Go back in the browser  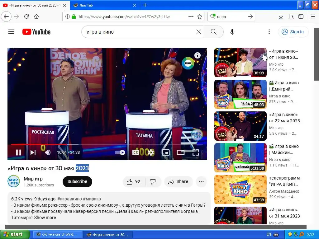[6, 16]
